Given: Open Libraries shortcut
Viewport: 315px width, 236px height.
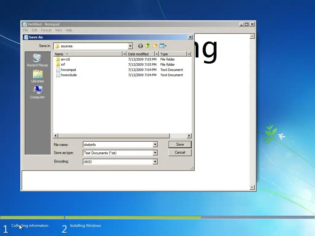Looking at the screenshot, I should click(x=37, y=76).
